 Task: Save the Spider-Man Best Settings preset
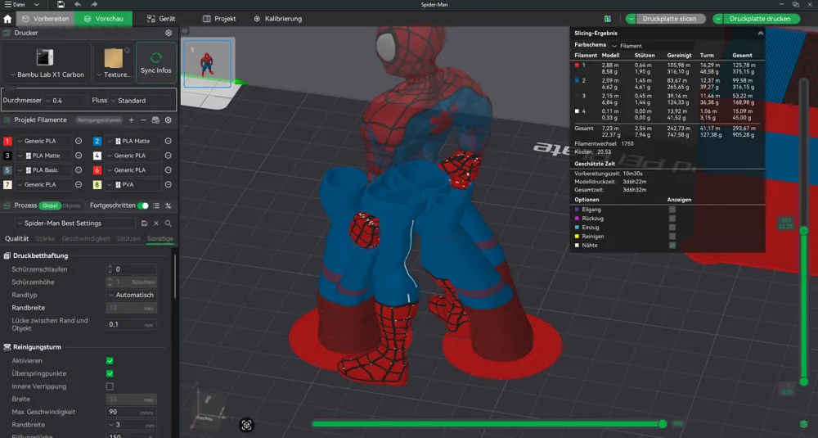coord(144,224)
